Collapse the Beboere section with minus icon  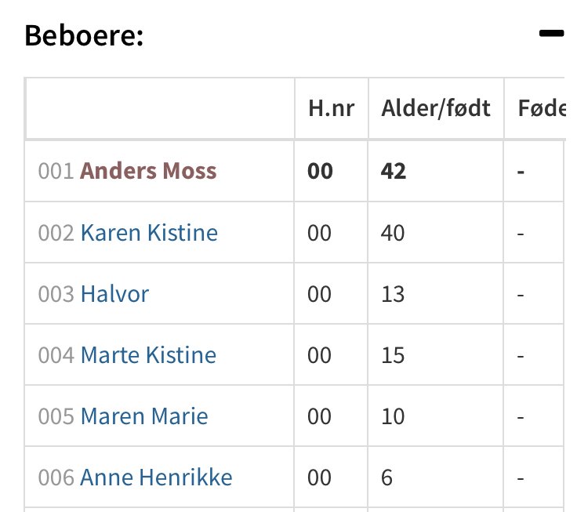(x=551, y=33)
